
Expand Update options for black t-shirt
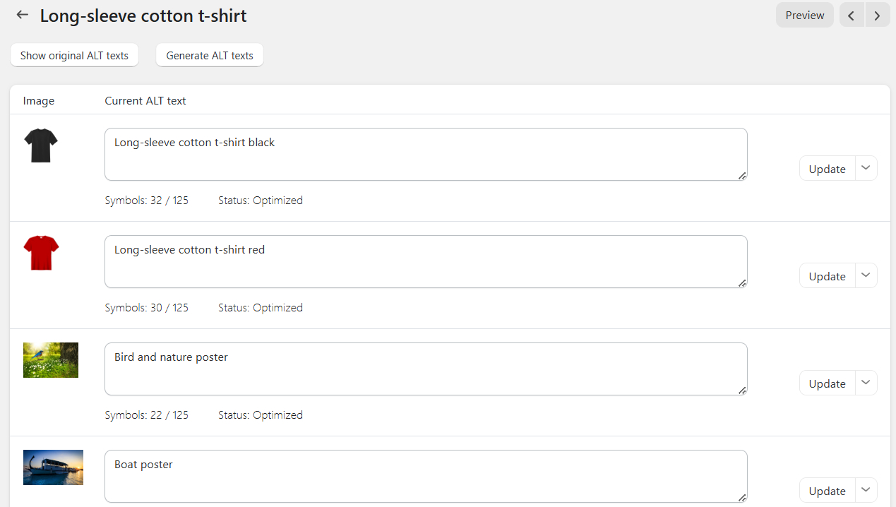point(866,168)
